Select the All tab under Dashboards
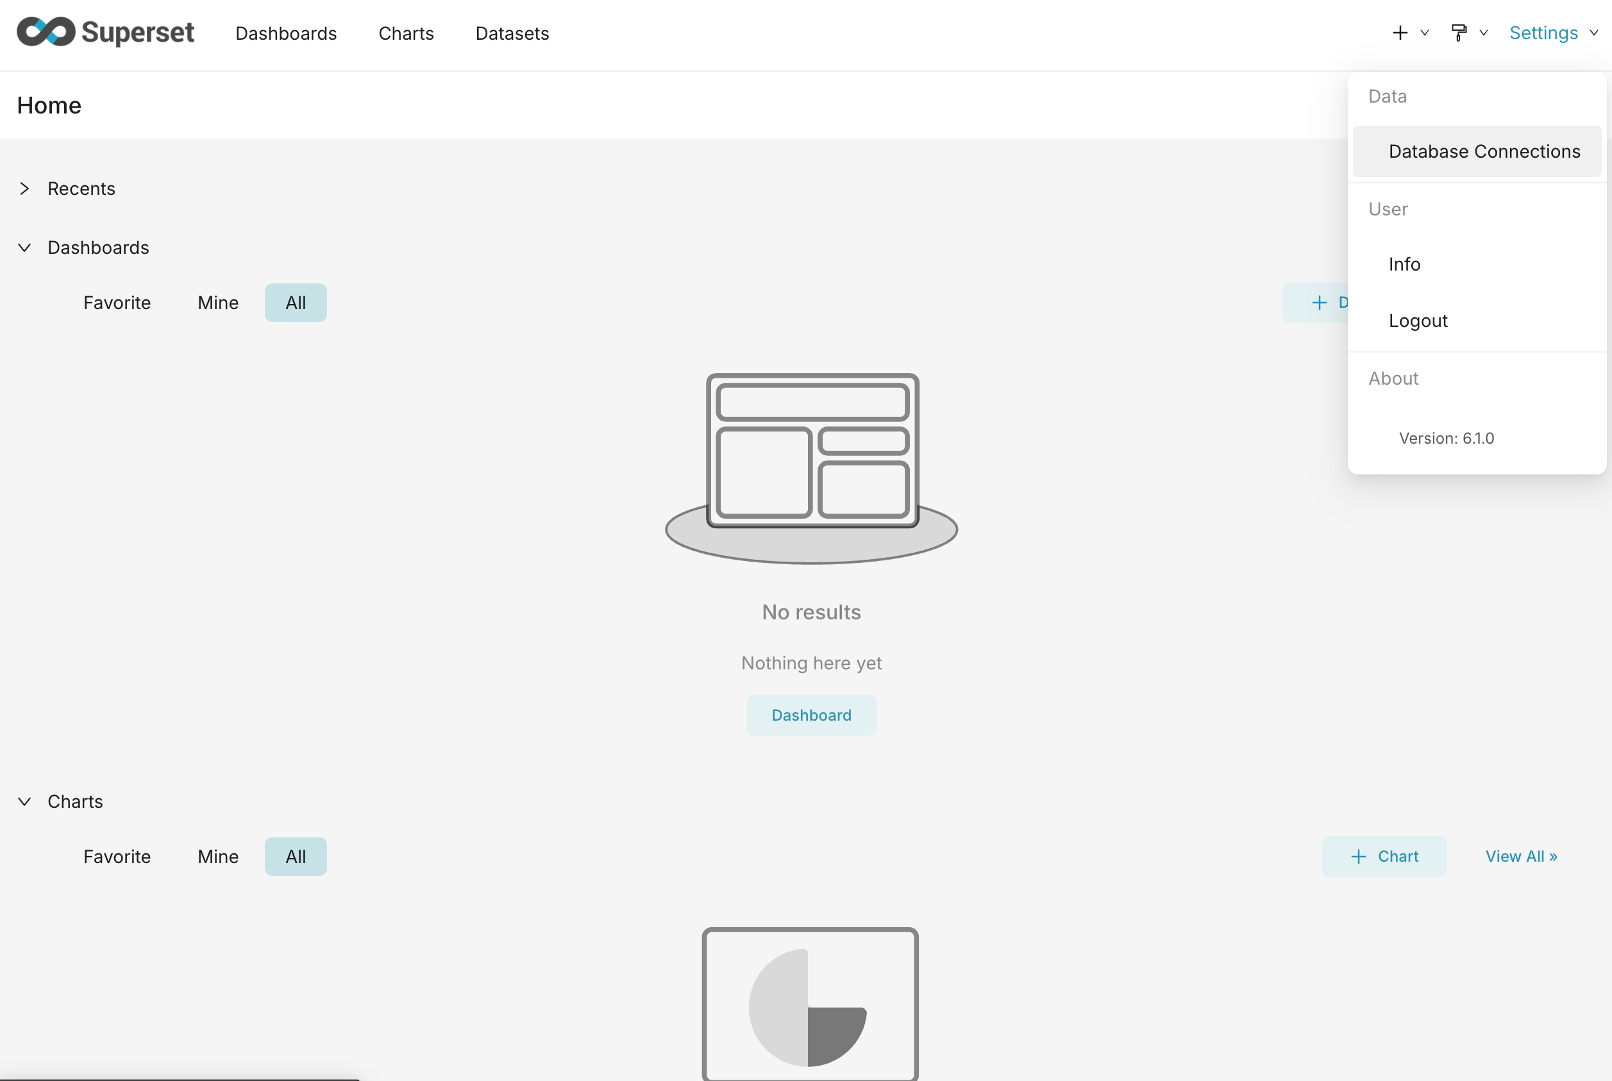Image resolution: width=1612 pixels, height=1081 pixels. click(296, 303)
